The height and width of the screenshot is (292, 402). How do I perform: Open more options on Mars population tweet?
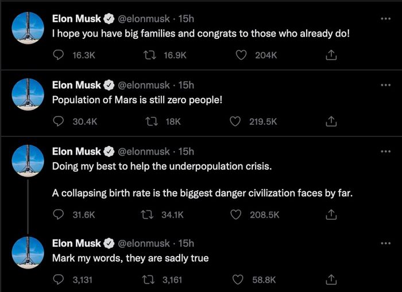click(x=385, y=85)
